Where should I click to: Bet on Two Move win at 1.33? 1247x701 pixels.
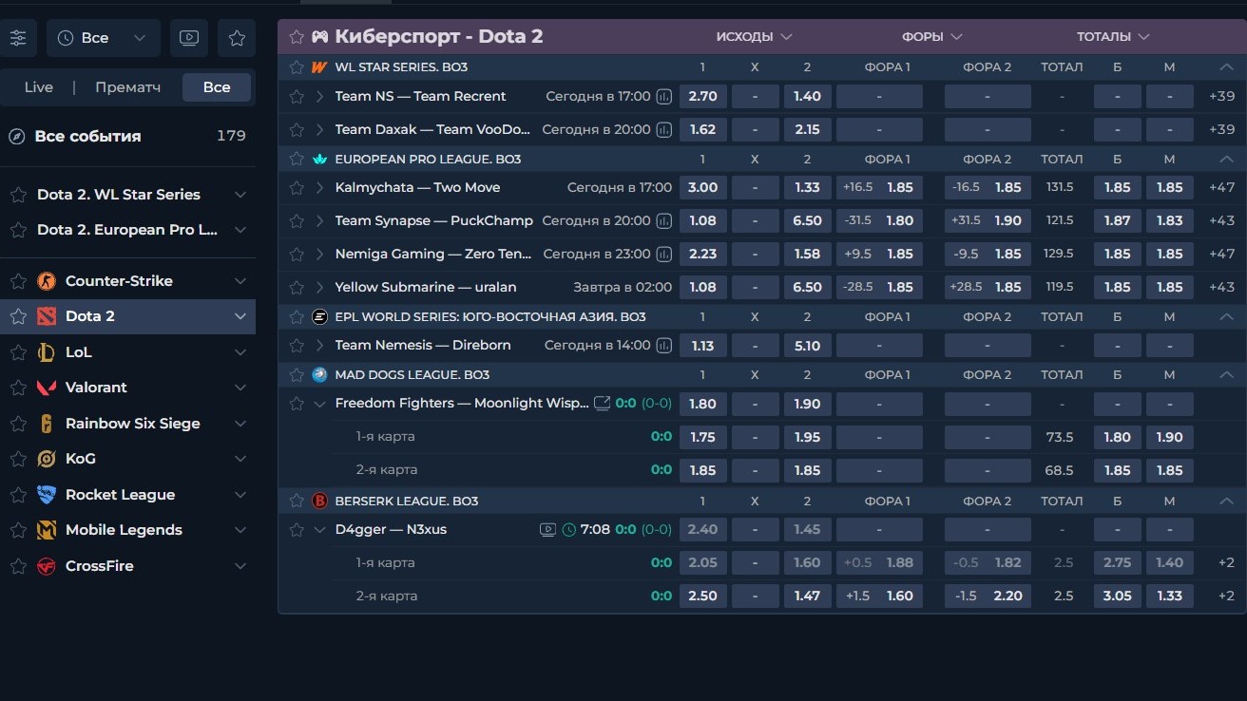click(x=807, y=187)
